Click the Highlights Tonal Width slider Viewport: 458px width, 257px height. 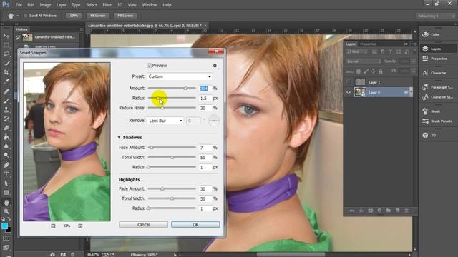click(x=172, y=198)
